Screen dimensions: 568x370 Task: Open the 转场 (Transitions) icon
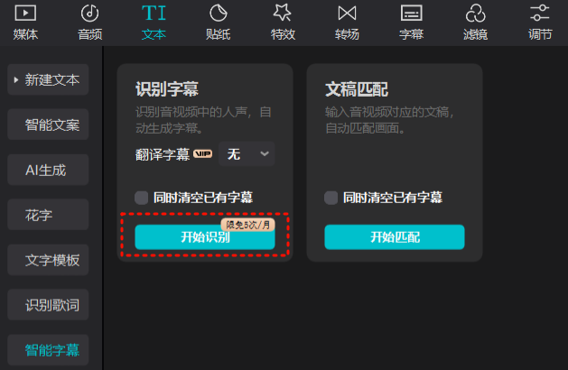[347, 14]
